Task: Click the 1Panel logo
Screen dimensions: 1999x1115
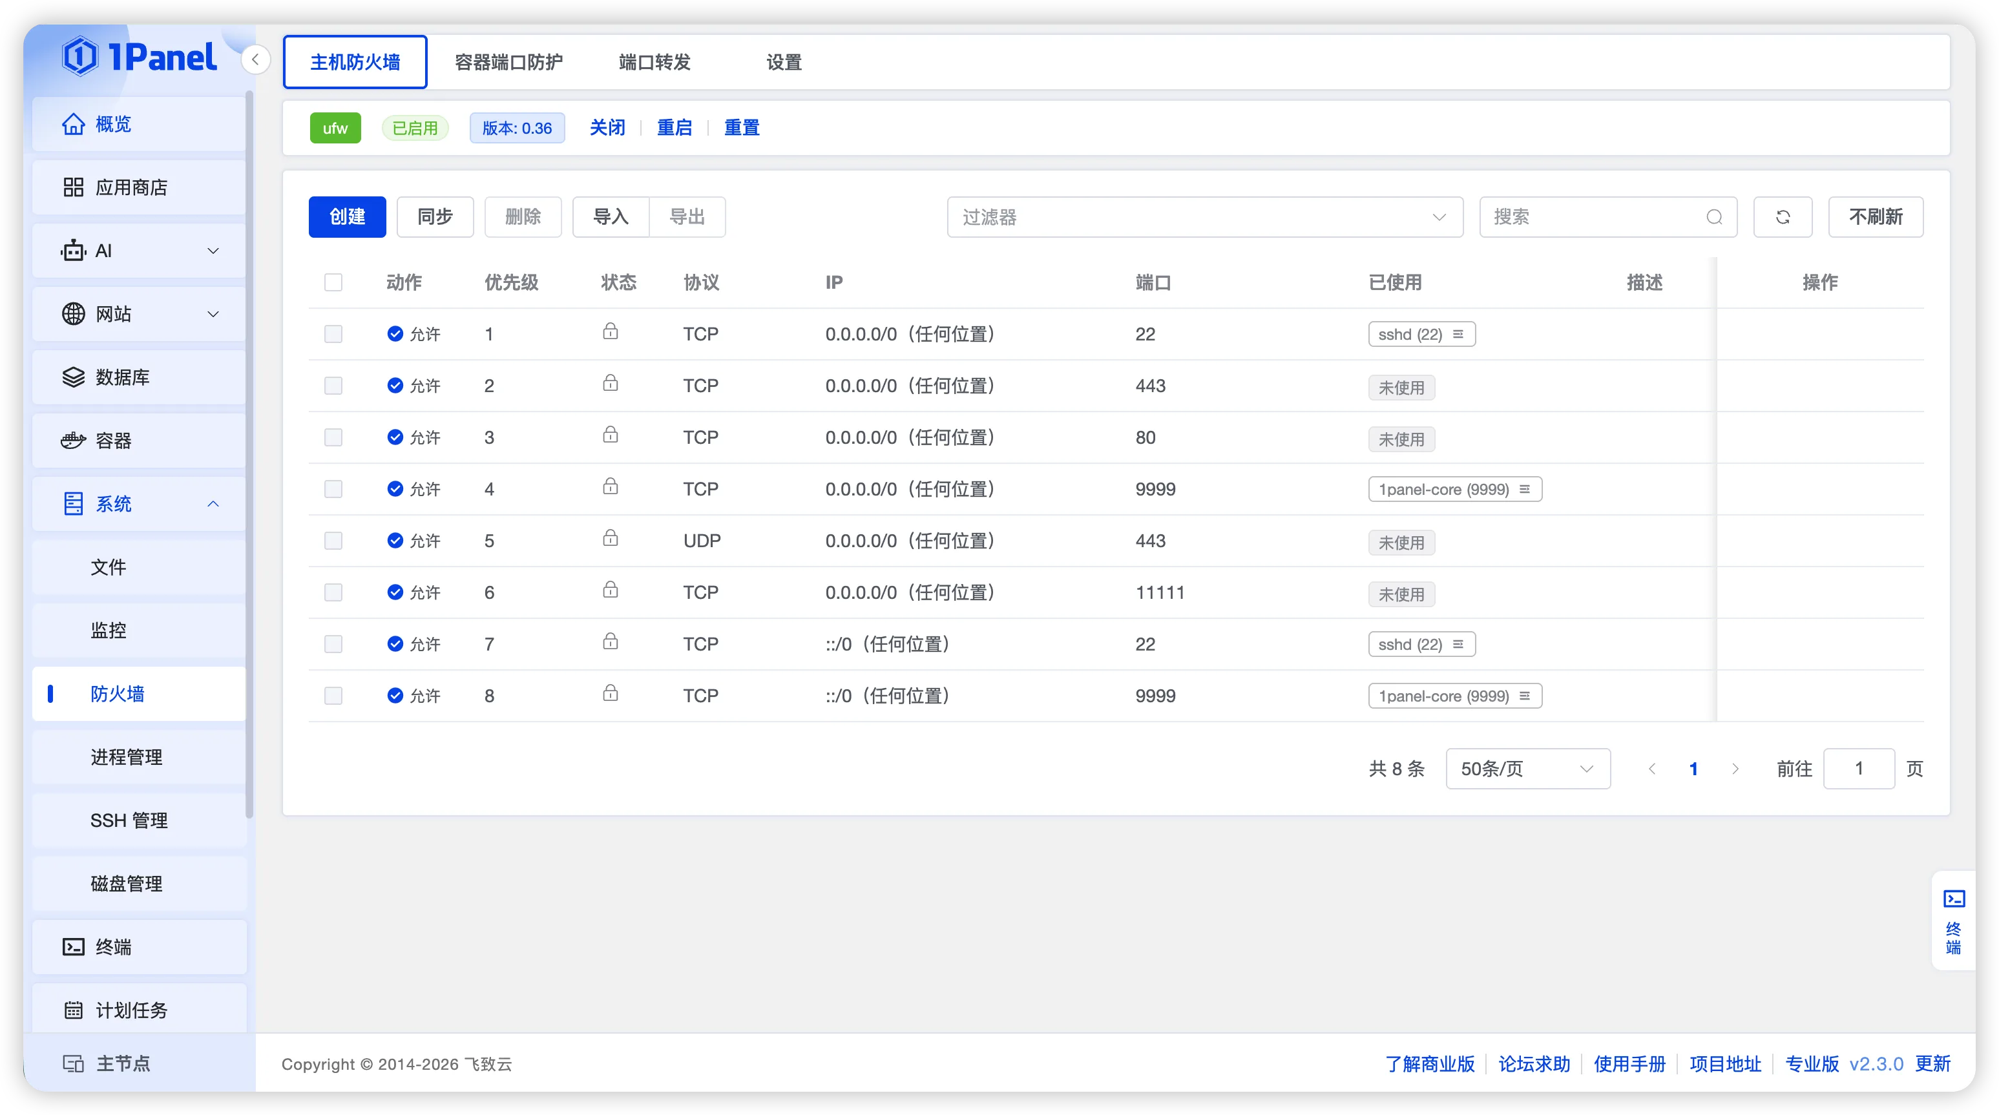Action: (x=139, y=57)
